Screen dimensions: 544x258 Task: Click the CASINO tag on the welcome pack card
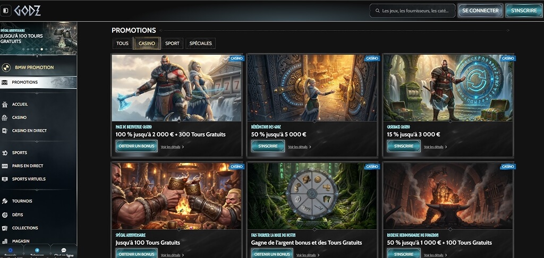[236, 58]
